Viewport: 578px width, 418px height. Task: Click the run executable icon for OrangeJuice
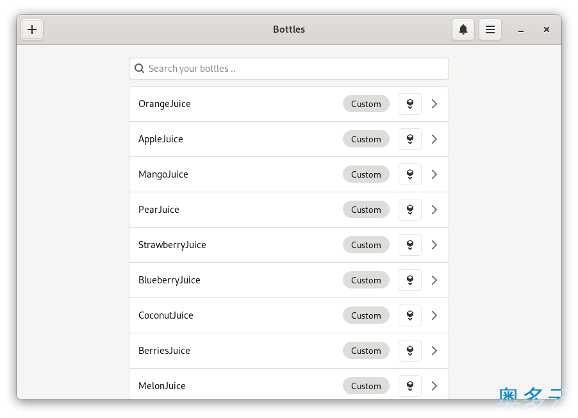(410, 104)
